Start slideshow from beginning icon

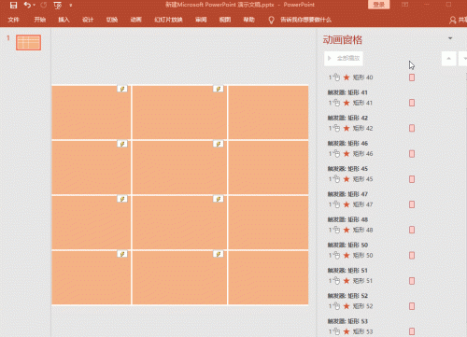click(58, 6)
